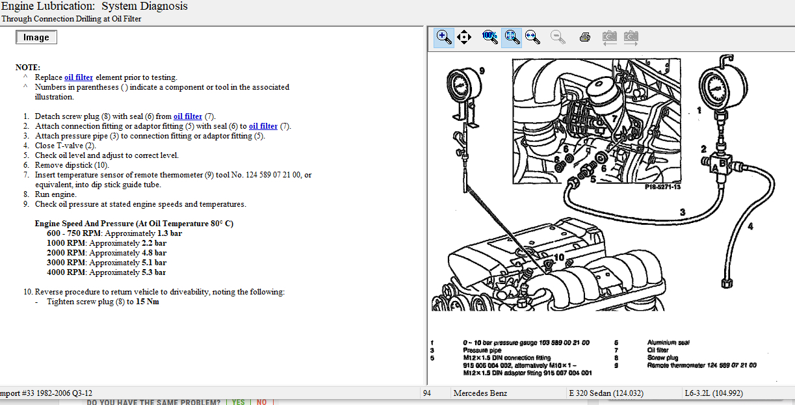
Task: Select the zoom in magnifier tool
Action: pos(444,38)
